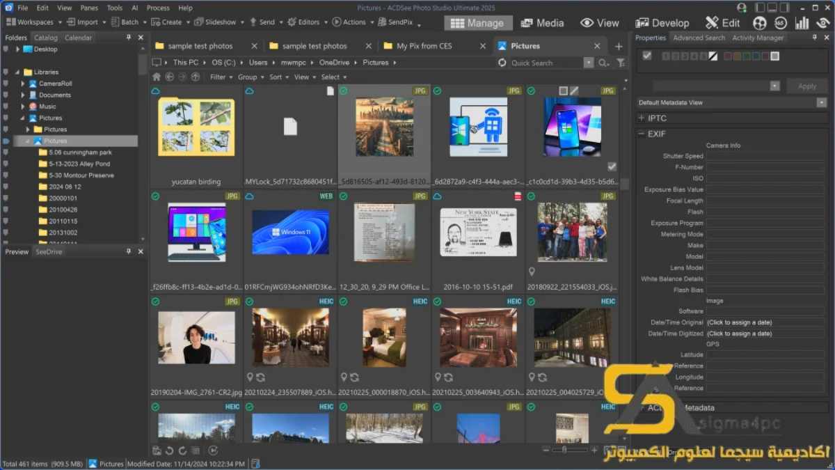Click the Quick Search input field
Image resolution: width=835 pixels, height=470 pixels.
[546, 63]
